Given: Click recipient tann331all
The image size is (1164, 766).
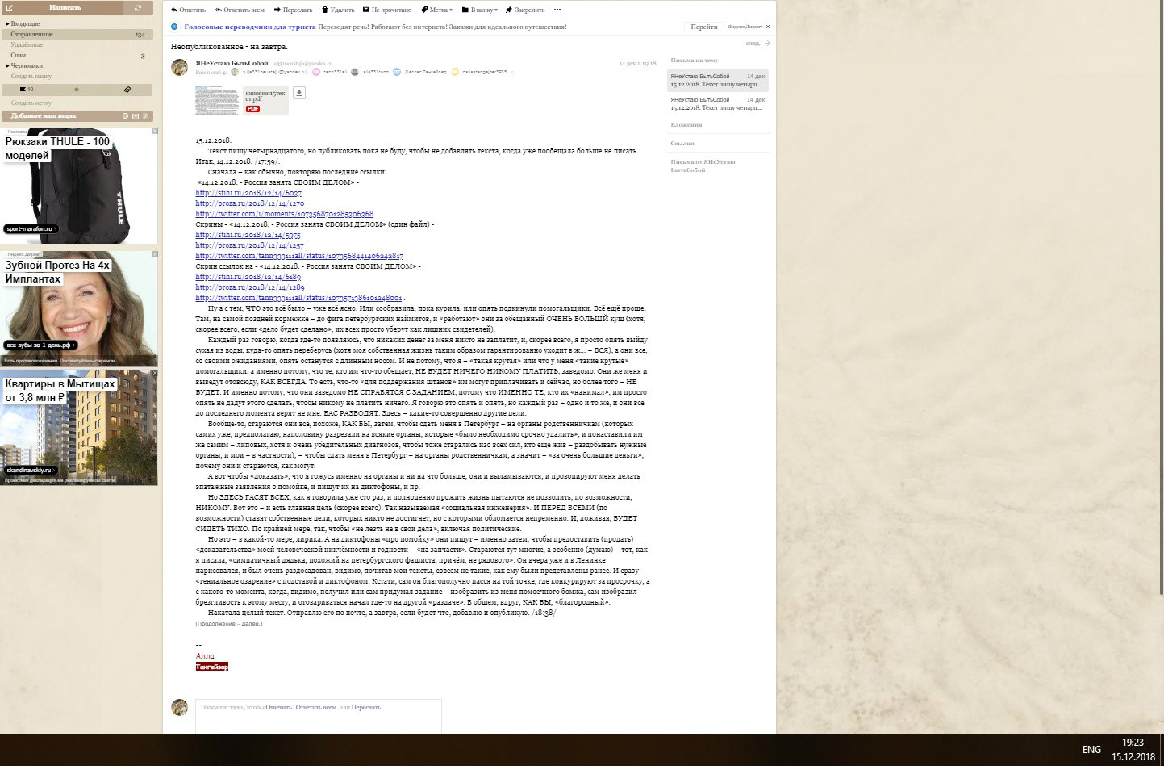Looking at the screenshot, I should 335,72.
